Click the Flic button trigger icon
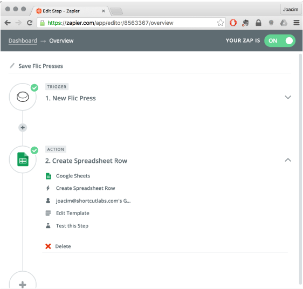 pyautogui.click(x=23, y=97)
